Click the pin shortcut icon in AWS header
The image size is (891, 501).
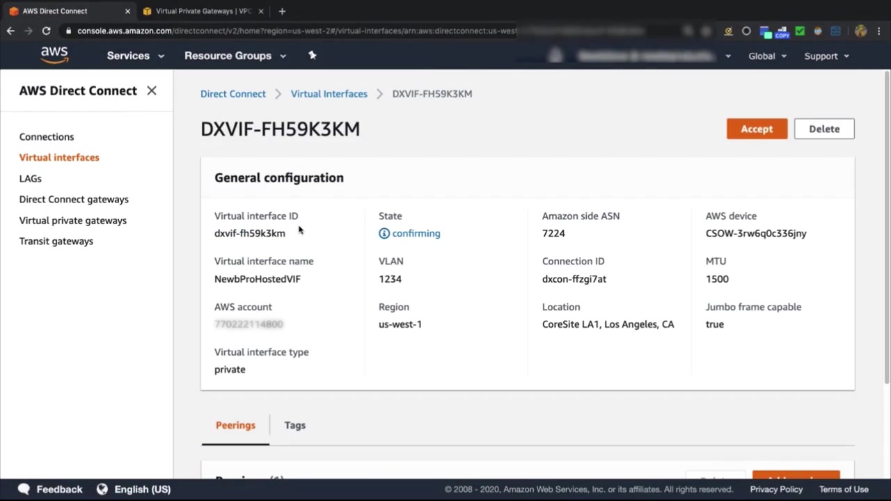pyautogui.click(x=313, y=55)
